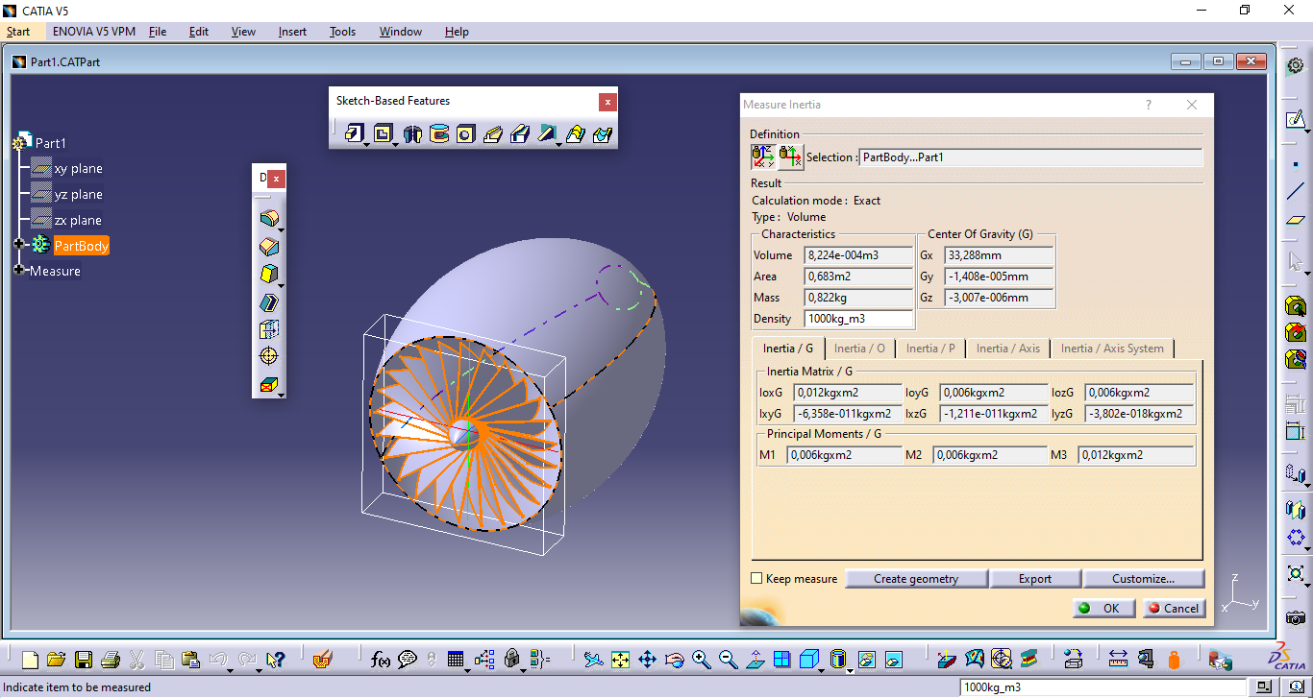
Task: Activate the Rotate view tool
Action: [674, 660]
